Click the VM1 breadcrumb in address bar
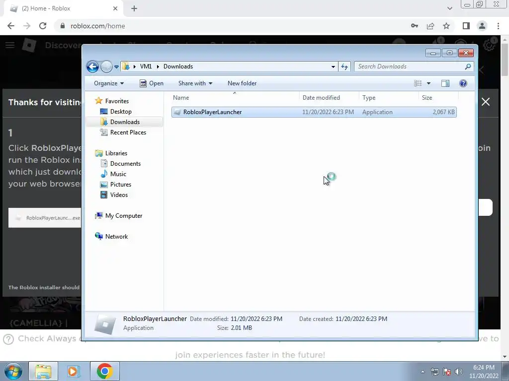 pos(146,66)
